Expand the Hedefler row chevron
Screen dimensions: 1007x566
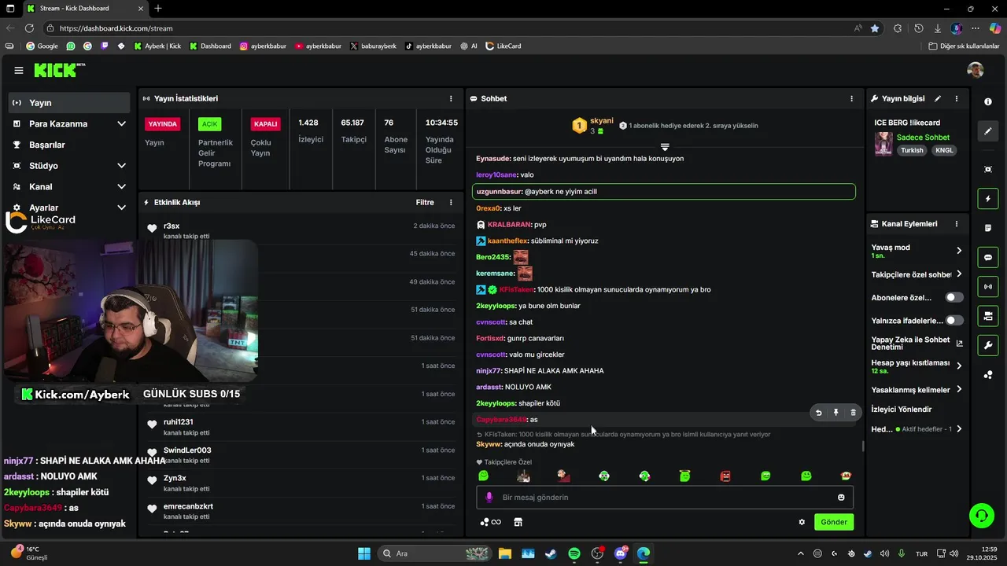click(959, 429)
